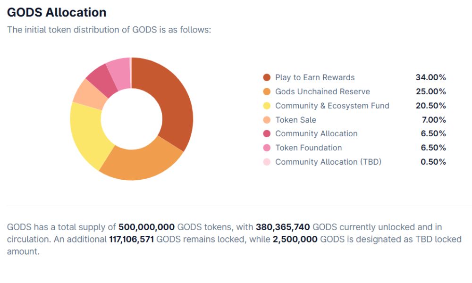Screen dimensions: 472x283
Task: Click the Token Sale legend dot
Action: [x=267, y=120]
